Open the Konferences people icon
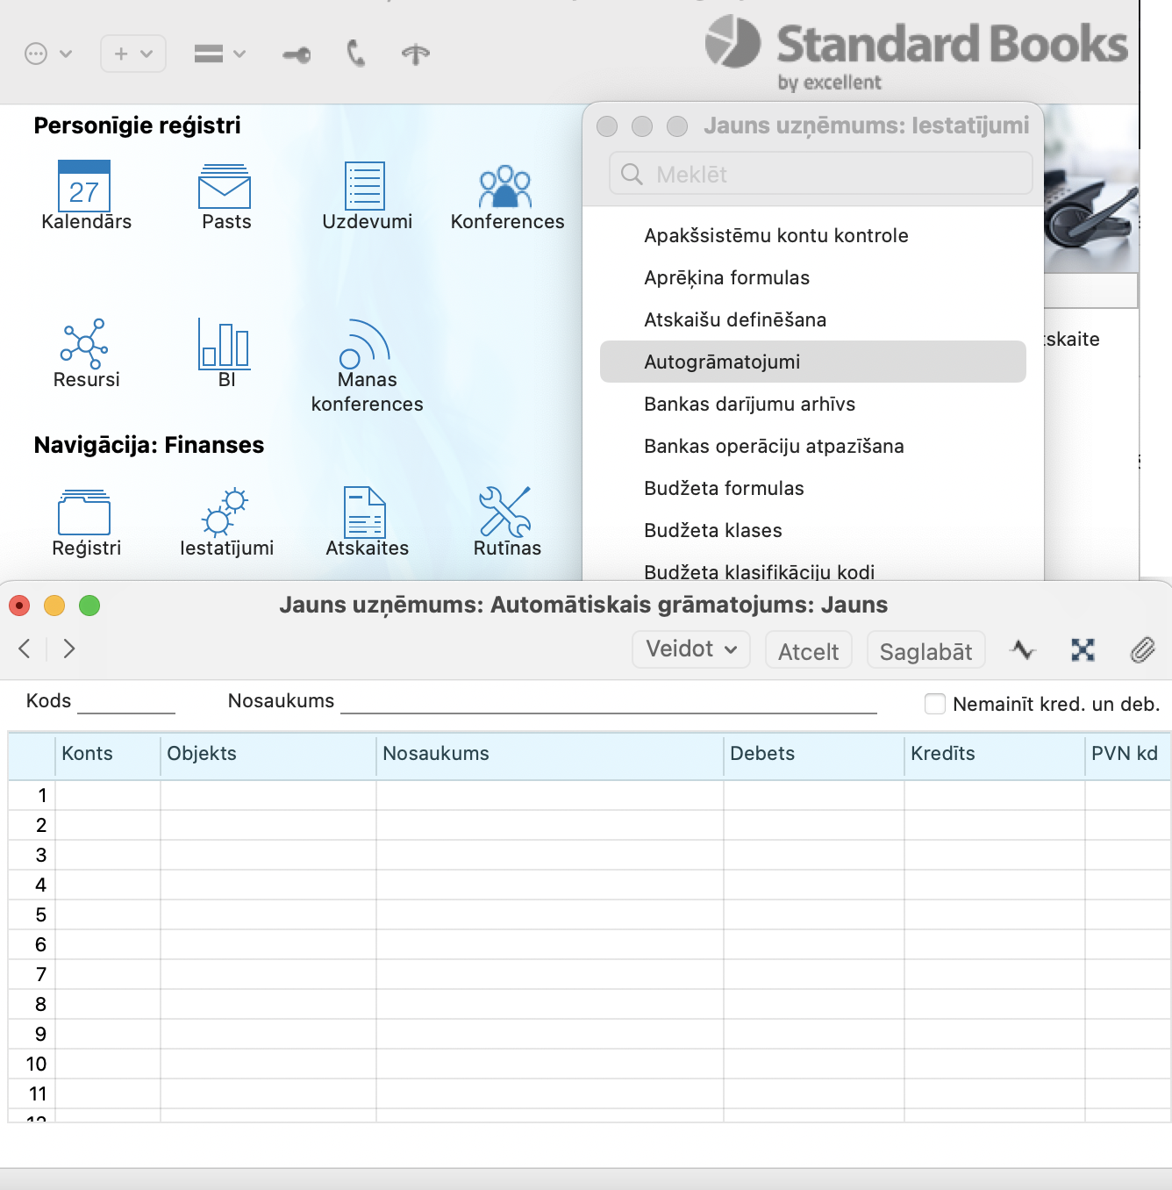The width and height of the screenshot is (1172, 1190). tap(506, 186)
